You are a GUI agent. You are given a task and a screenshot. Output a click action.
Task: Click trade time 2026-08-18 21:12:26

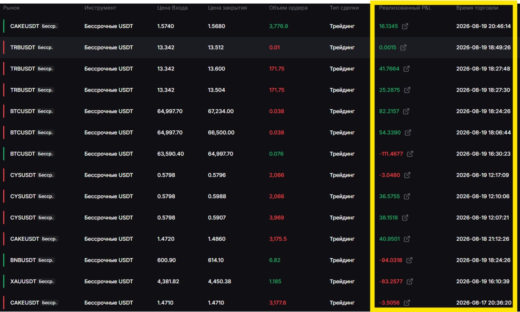coord(483,239)
